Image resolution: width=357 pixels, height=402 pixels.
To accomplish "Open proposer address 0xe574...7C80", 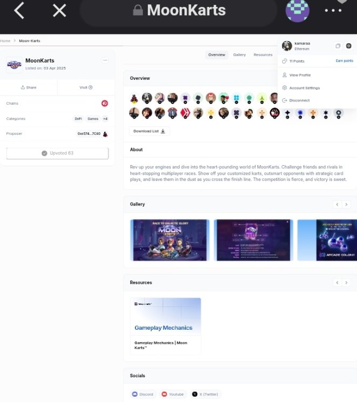I will 89,134.
